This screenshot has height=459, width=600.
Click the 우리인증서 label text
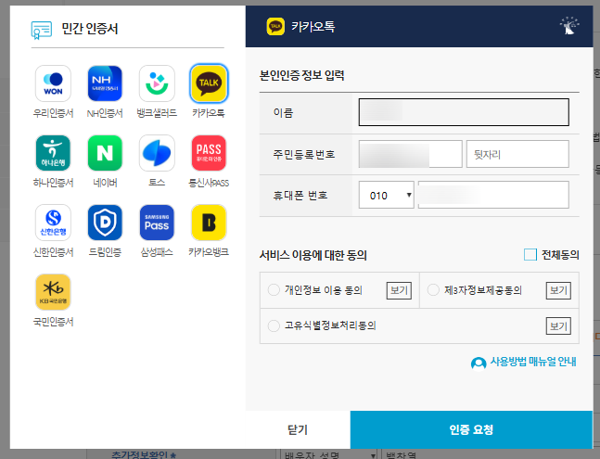[53, 113]
